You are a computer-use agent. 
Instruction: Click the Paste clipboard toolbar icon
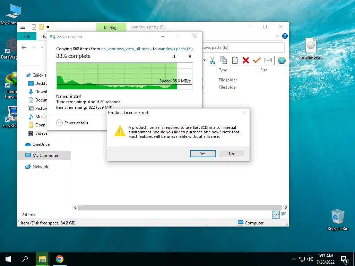pyautogui.click(x=235, y=60)
